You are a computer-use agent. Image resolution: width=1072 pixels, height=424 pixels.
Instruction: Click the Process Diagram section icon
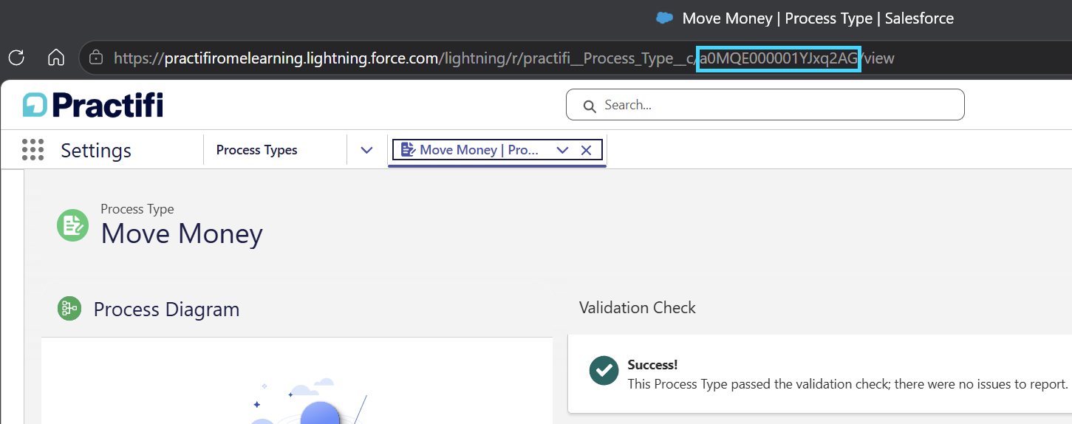click(69, 309)
